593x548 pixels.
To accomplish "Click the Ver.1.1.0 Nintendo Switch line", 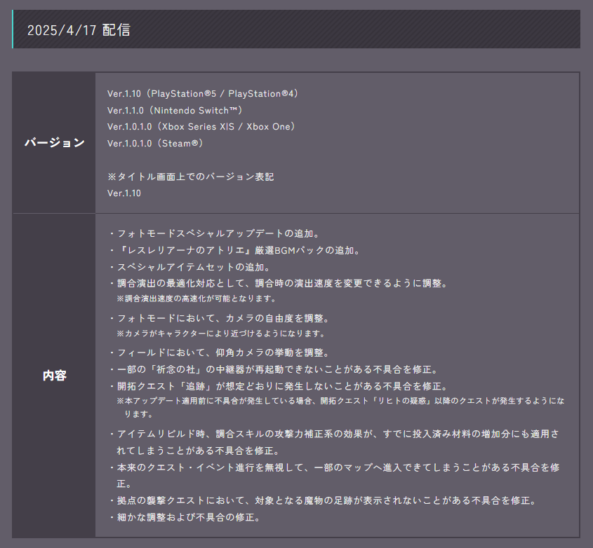I will pyautogui.click(x=175, y=110).
